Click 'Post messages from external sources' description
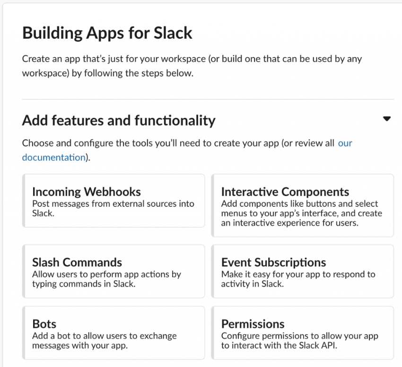Screen dimensions: 402x367 click(x=113, y=208)
